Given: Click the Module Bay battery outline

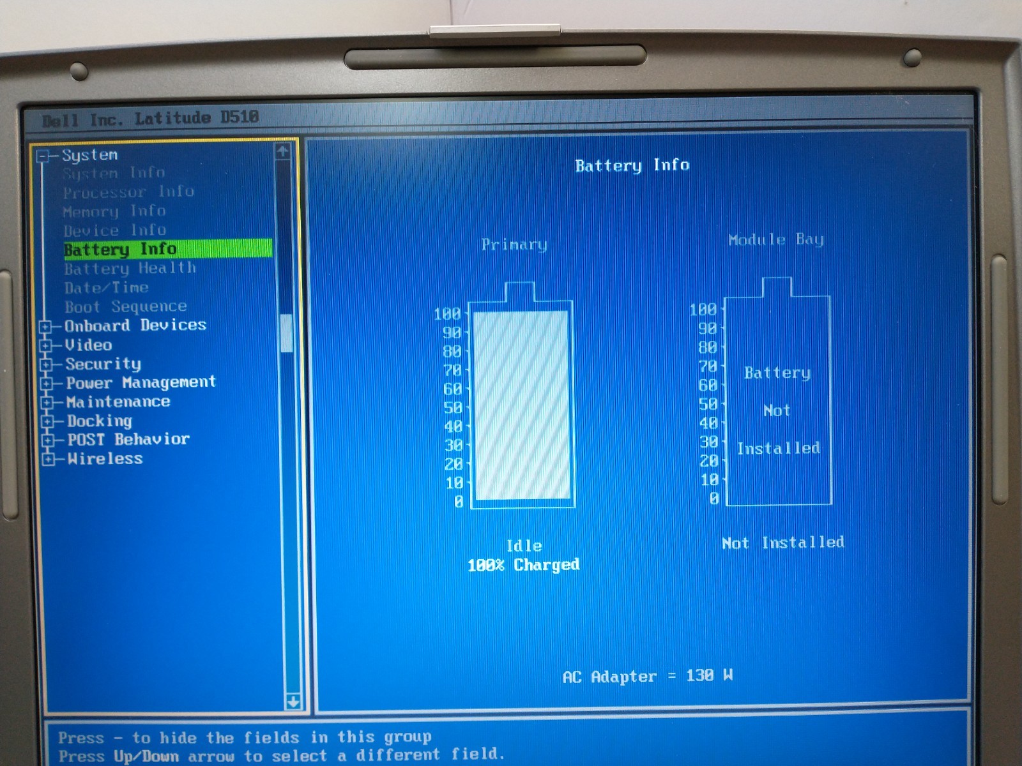Looking at the screenshot, I should [778, 392].
